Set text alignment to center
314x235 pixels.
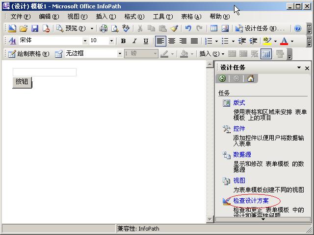click(x=172, y=41)
